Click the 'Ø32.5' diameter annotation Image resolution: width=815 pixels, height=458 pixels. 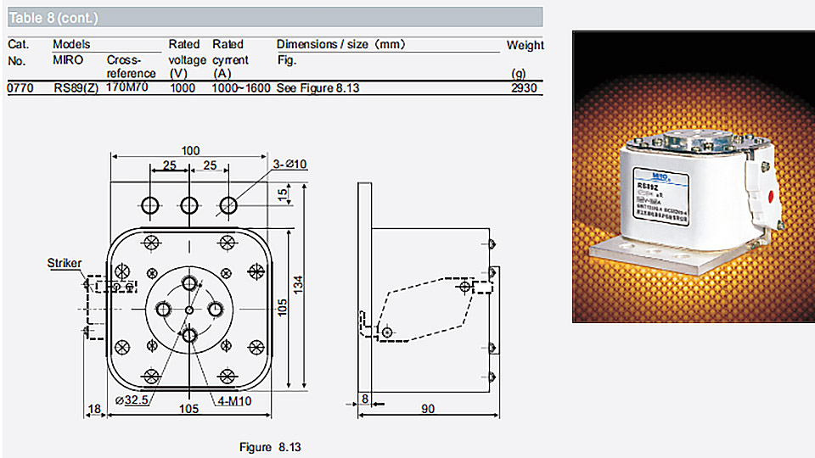132,400
